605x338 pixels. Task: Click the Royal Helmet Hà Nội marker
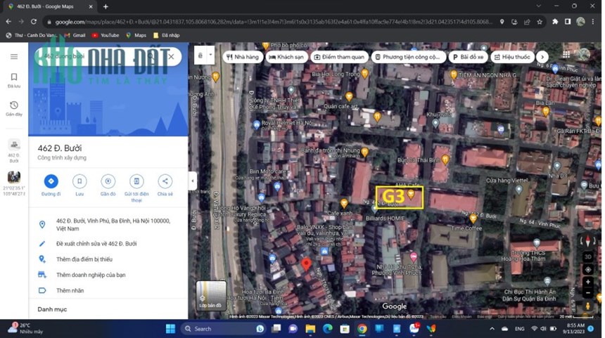pos(256,124)
